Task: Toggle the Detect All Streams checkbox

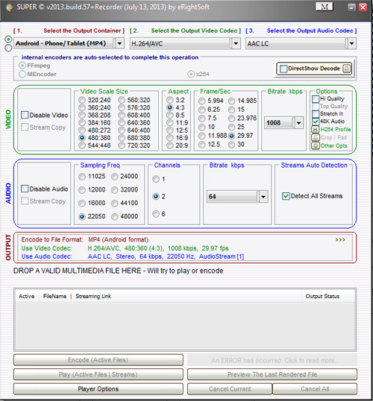Action: (x=286, y=196)
